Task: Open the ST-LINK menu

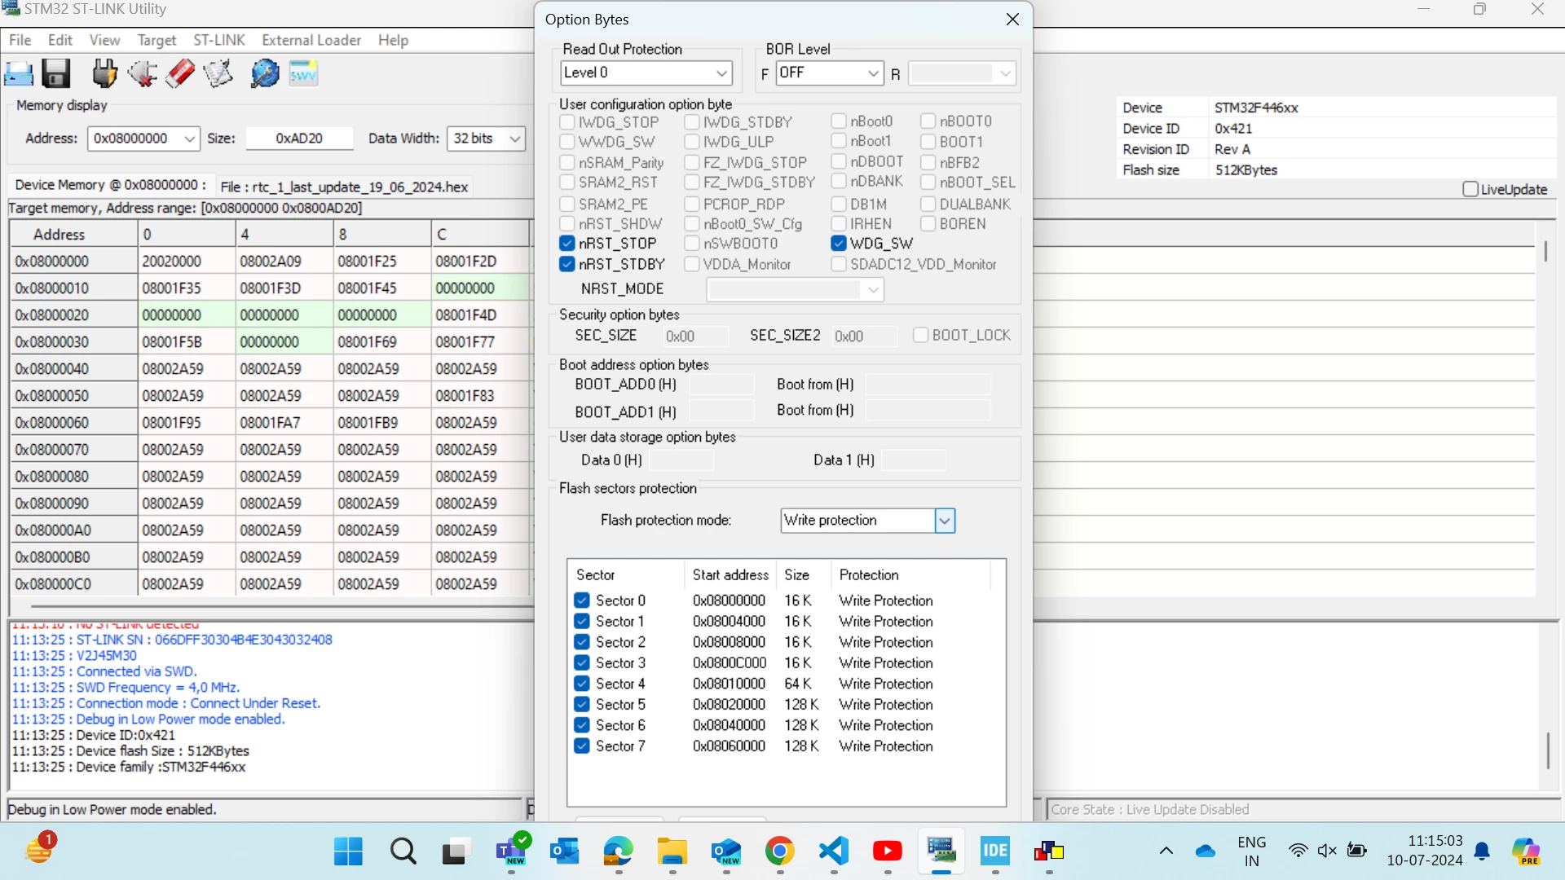Action: (219, 40)
